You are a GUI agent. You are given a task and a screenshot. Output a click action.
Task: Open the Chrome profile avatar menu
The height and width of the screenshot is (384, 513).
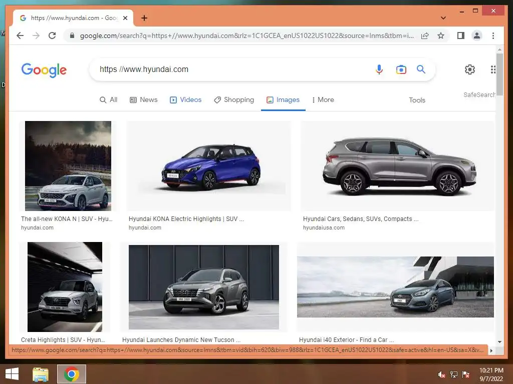(x=477, y=35)
